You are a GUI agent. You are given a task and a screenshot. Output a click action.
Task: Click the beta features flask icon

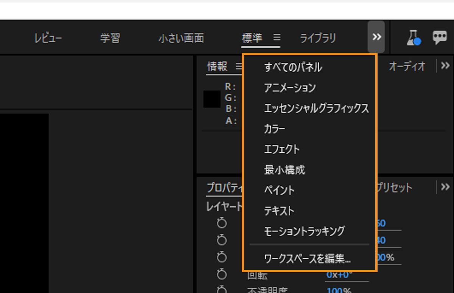413,37
